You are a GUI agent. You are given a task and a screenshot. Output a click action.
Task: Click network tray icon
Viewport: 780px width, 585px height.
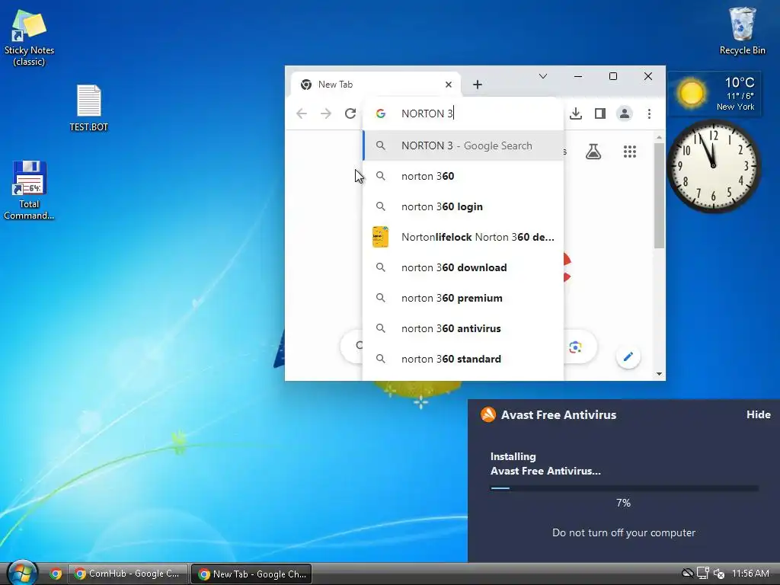[x=703, y=574]
